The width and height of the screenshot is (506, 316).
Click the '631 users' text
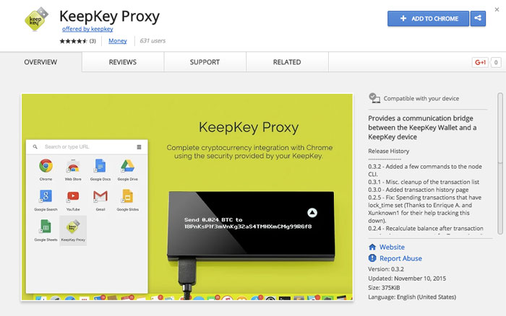point(153,41)
